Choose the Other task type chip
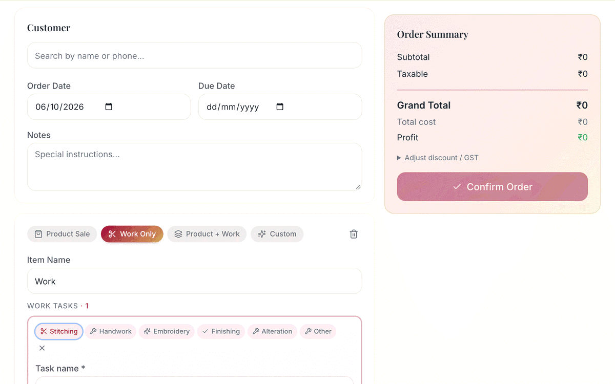The height and width of the screenshot is (384, 615). pyautogui.click(x=318, y=331)
